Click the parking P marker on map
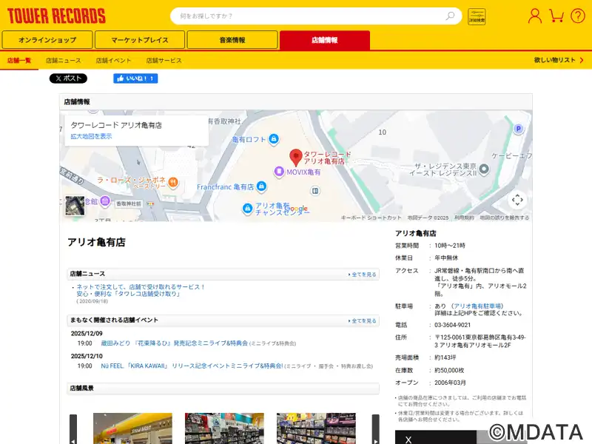The height and width of the screenshot is (444, 592). (x=519, y=129)
